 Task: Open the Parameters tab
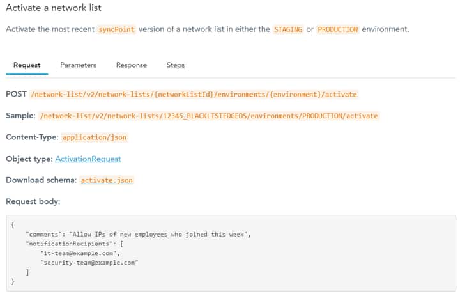78,65
